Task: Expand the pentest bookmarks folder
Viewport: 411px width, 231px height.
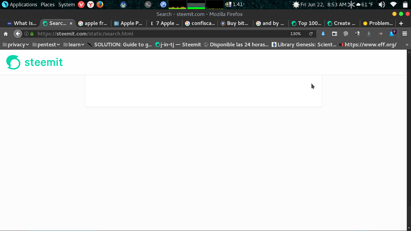Action: 46,45
